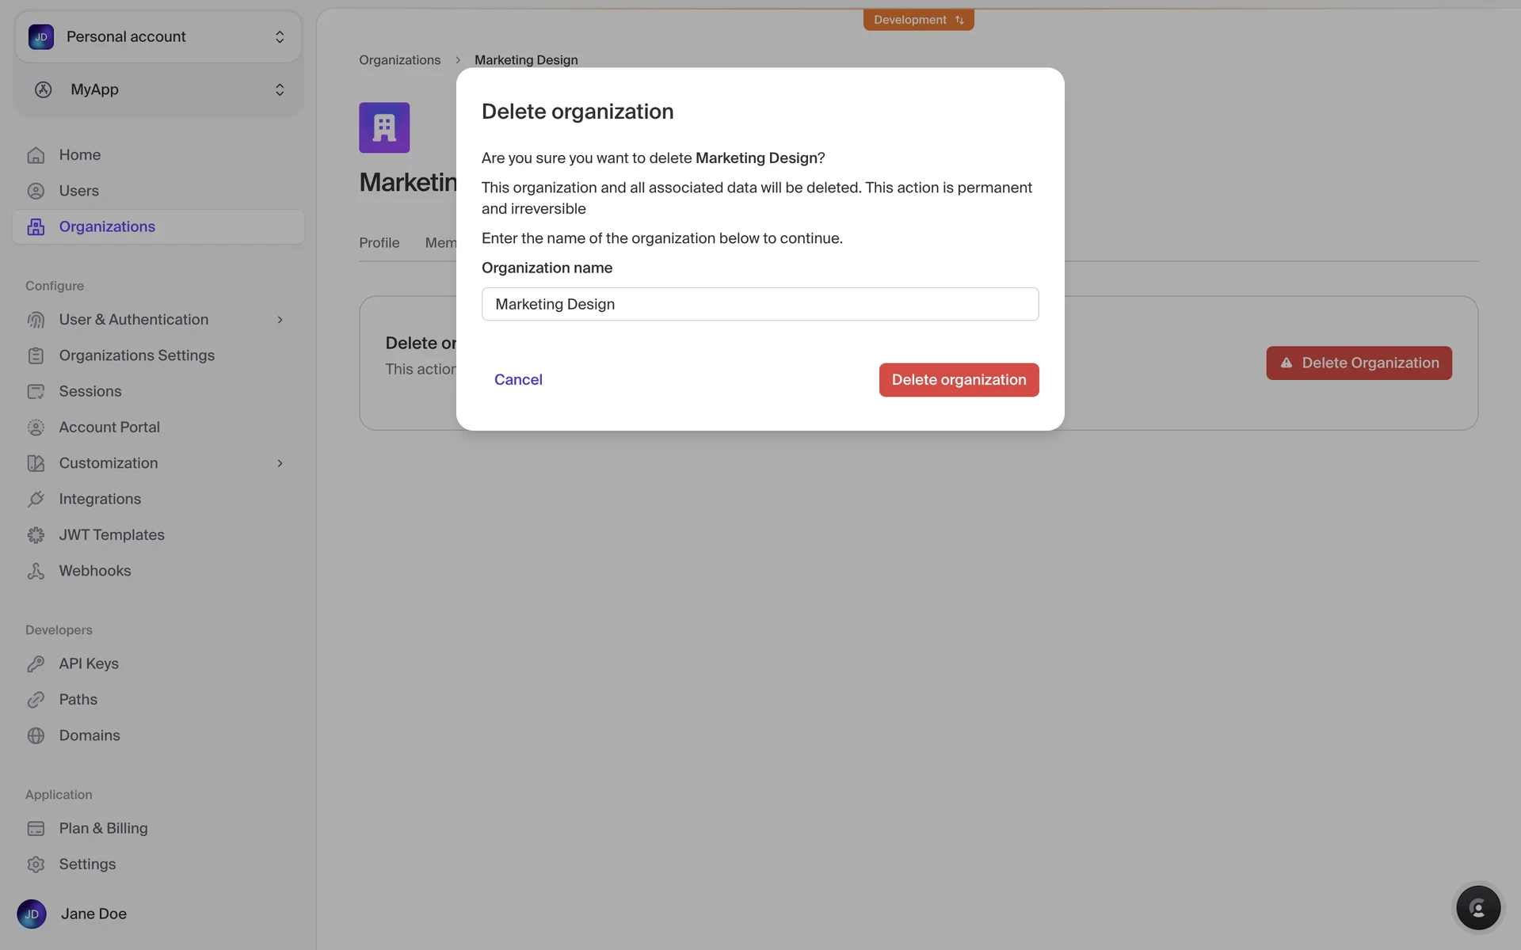Expand the User & Authentication submenu
1521x950 pixels.
click(280, 320)
